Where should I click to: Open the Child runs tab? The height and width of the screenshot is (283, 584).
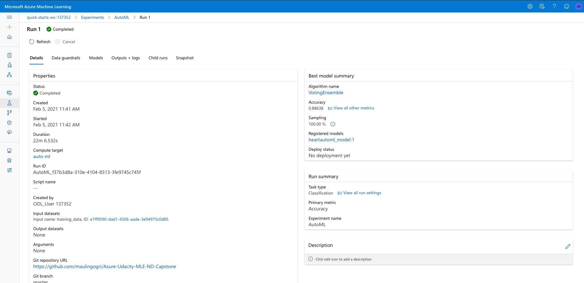click(158, 58)
